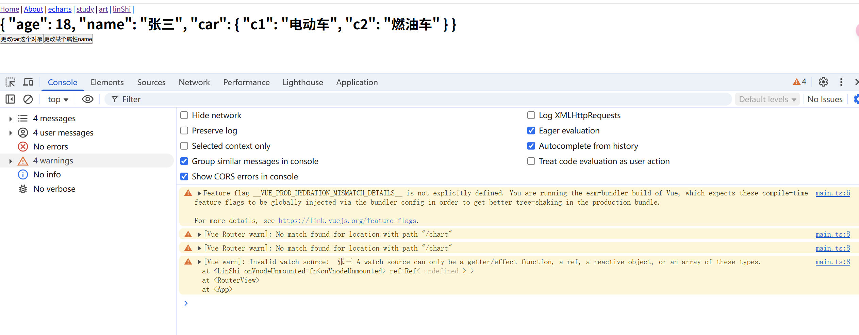Open the Default levels dropdown

pyautogui.click(x=767, y=99)
